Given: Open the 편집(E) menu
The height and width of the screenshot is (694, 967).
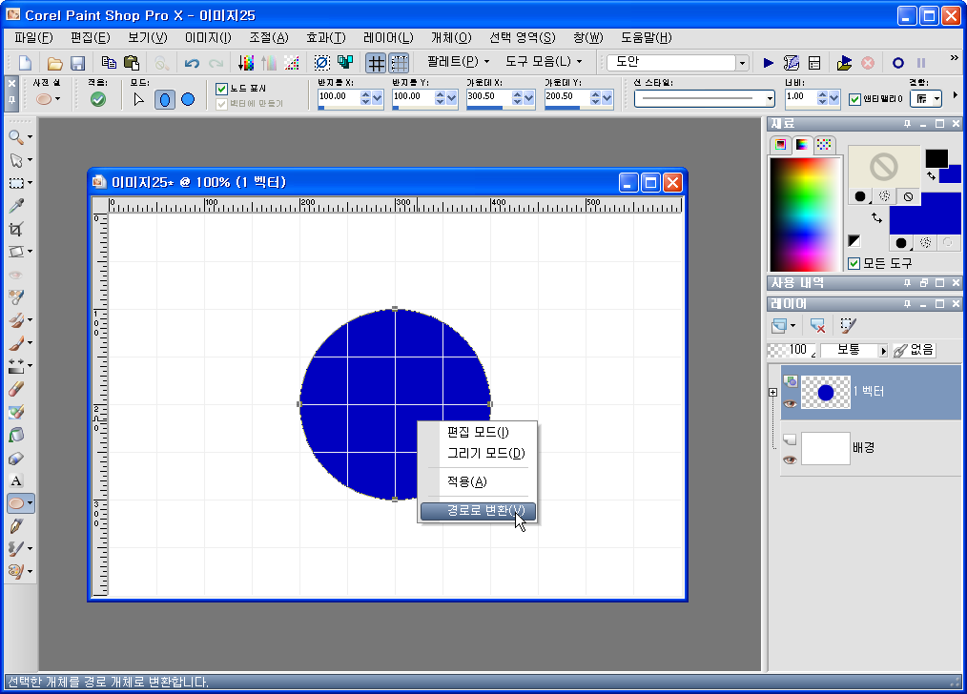Looking at the screenshot, I should pos(90,37).
